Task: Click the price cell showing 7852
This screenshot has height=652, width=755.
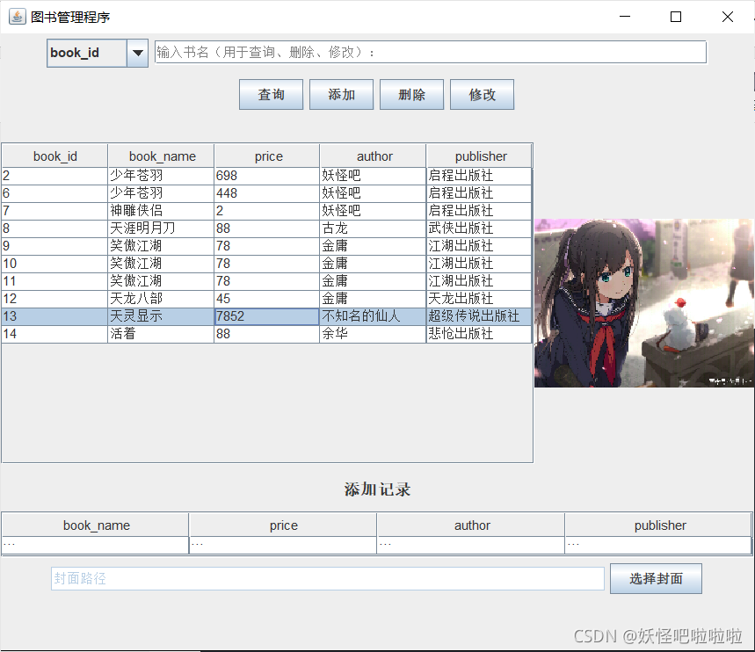Action: click(x=266, y=316)
